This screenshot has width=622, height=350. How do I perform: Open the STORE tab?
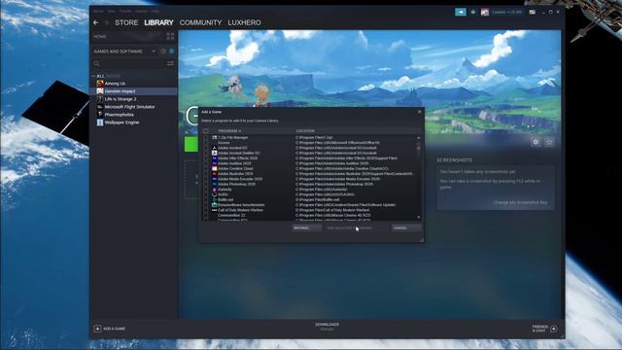coord(126,22)
